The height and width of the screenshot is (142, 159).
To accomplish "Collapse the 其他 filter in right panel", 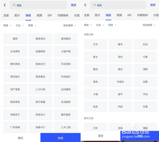I will (x=112, y=25).
